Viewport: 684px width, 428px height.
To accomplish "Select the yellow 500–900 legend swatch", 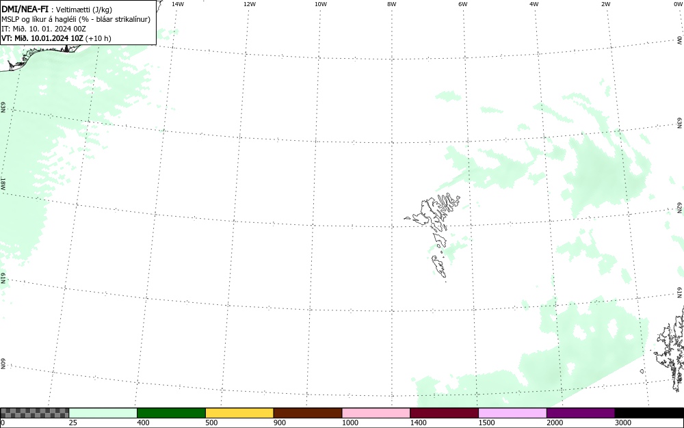I will 239,413.
